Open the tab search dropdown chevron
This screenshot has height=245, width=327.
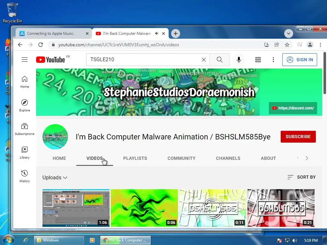(x=289, y=33)
